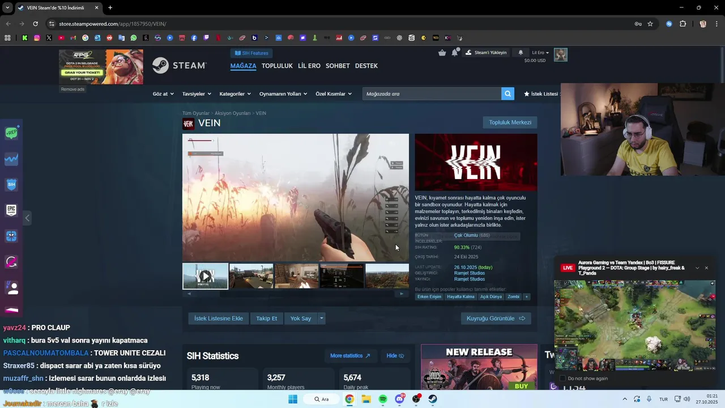
Task: Click the Epic Games icon in left sidebar
Action: (11, 210)
